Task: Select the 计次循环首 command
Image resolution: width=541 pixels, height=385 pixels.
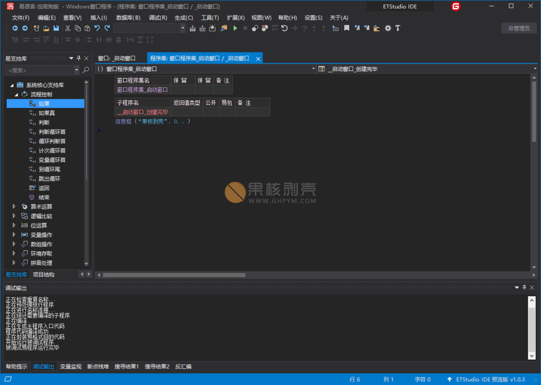Action: [x=52, y=151]
